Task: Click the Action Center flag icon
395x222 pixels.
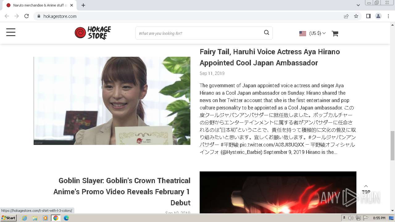Action: coord(366,218)
